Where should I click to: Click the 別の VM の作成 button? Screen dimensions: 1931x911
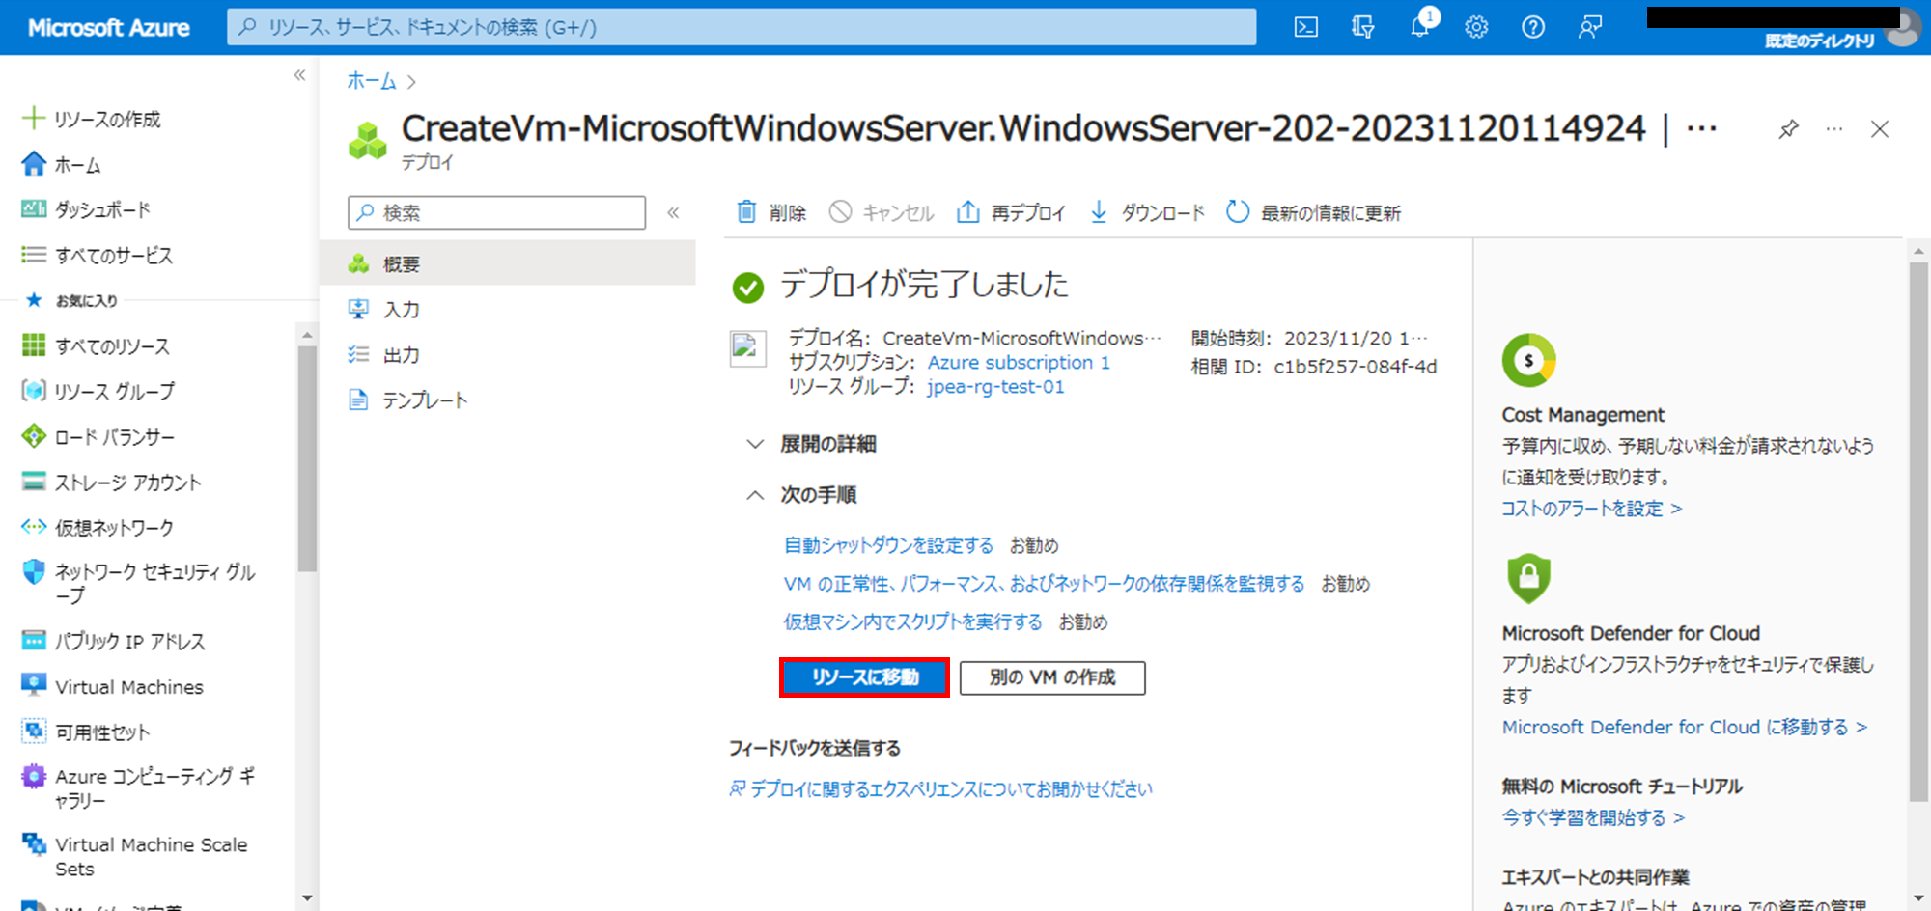click(1052, 677)
